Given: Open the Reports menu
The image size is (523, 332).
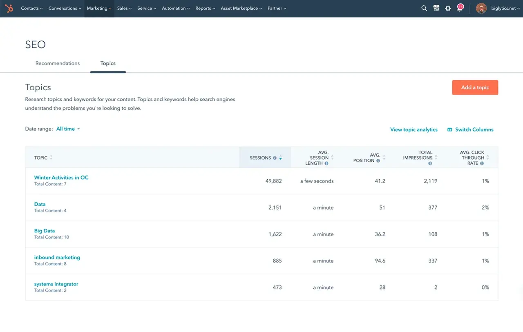Looking at the screenshot, I should [x=204, y=8].
